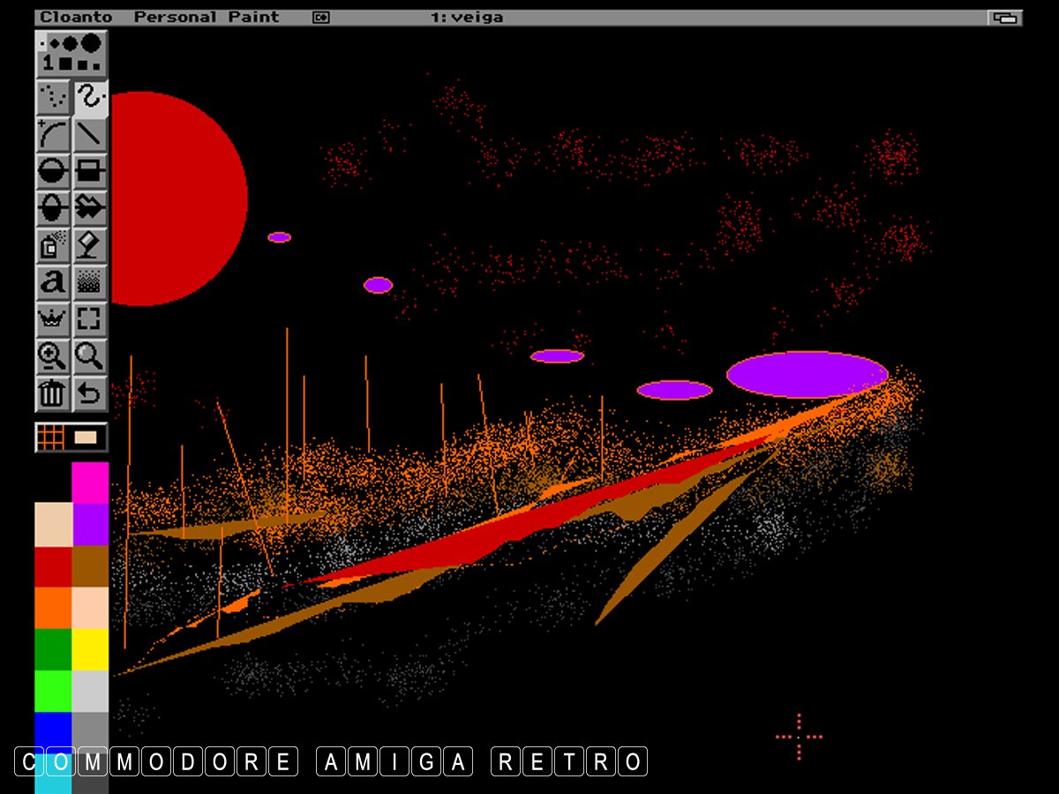Select the polygon drawing tool
This screenshot has width=1059, height=794.
point(90,207)
